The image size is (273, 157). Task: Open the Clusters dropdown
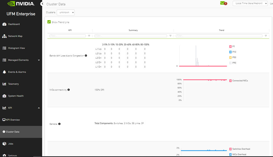click(66, 13)
